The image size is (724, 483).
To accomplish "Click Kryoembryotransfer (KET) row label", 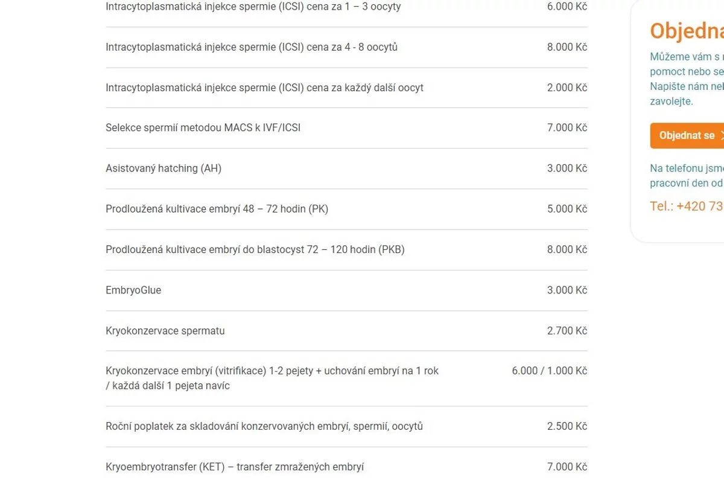I will (235, 467).
